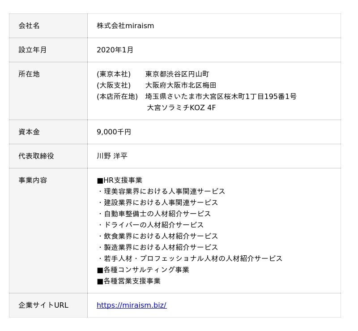Click the 自動車整備士の人材紹介サービス line

click(x=154, y=214)
